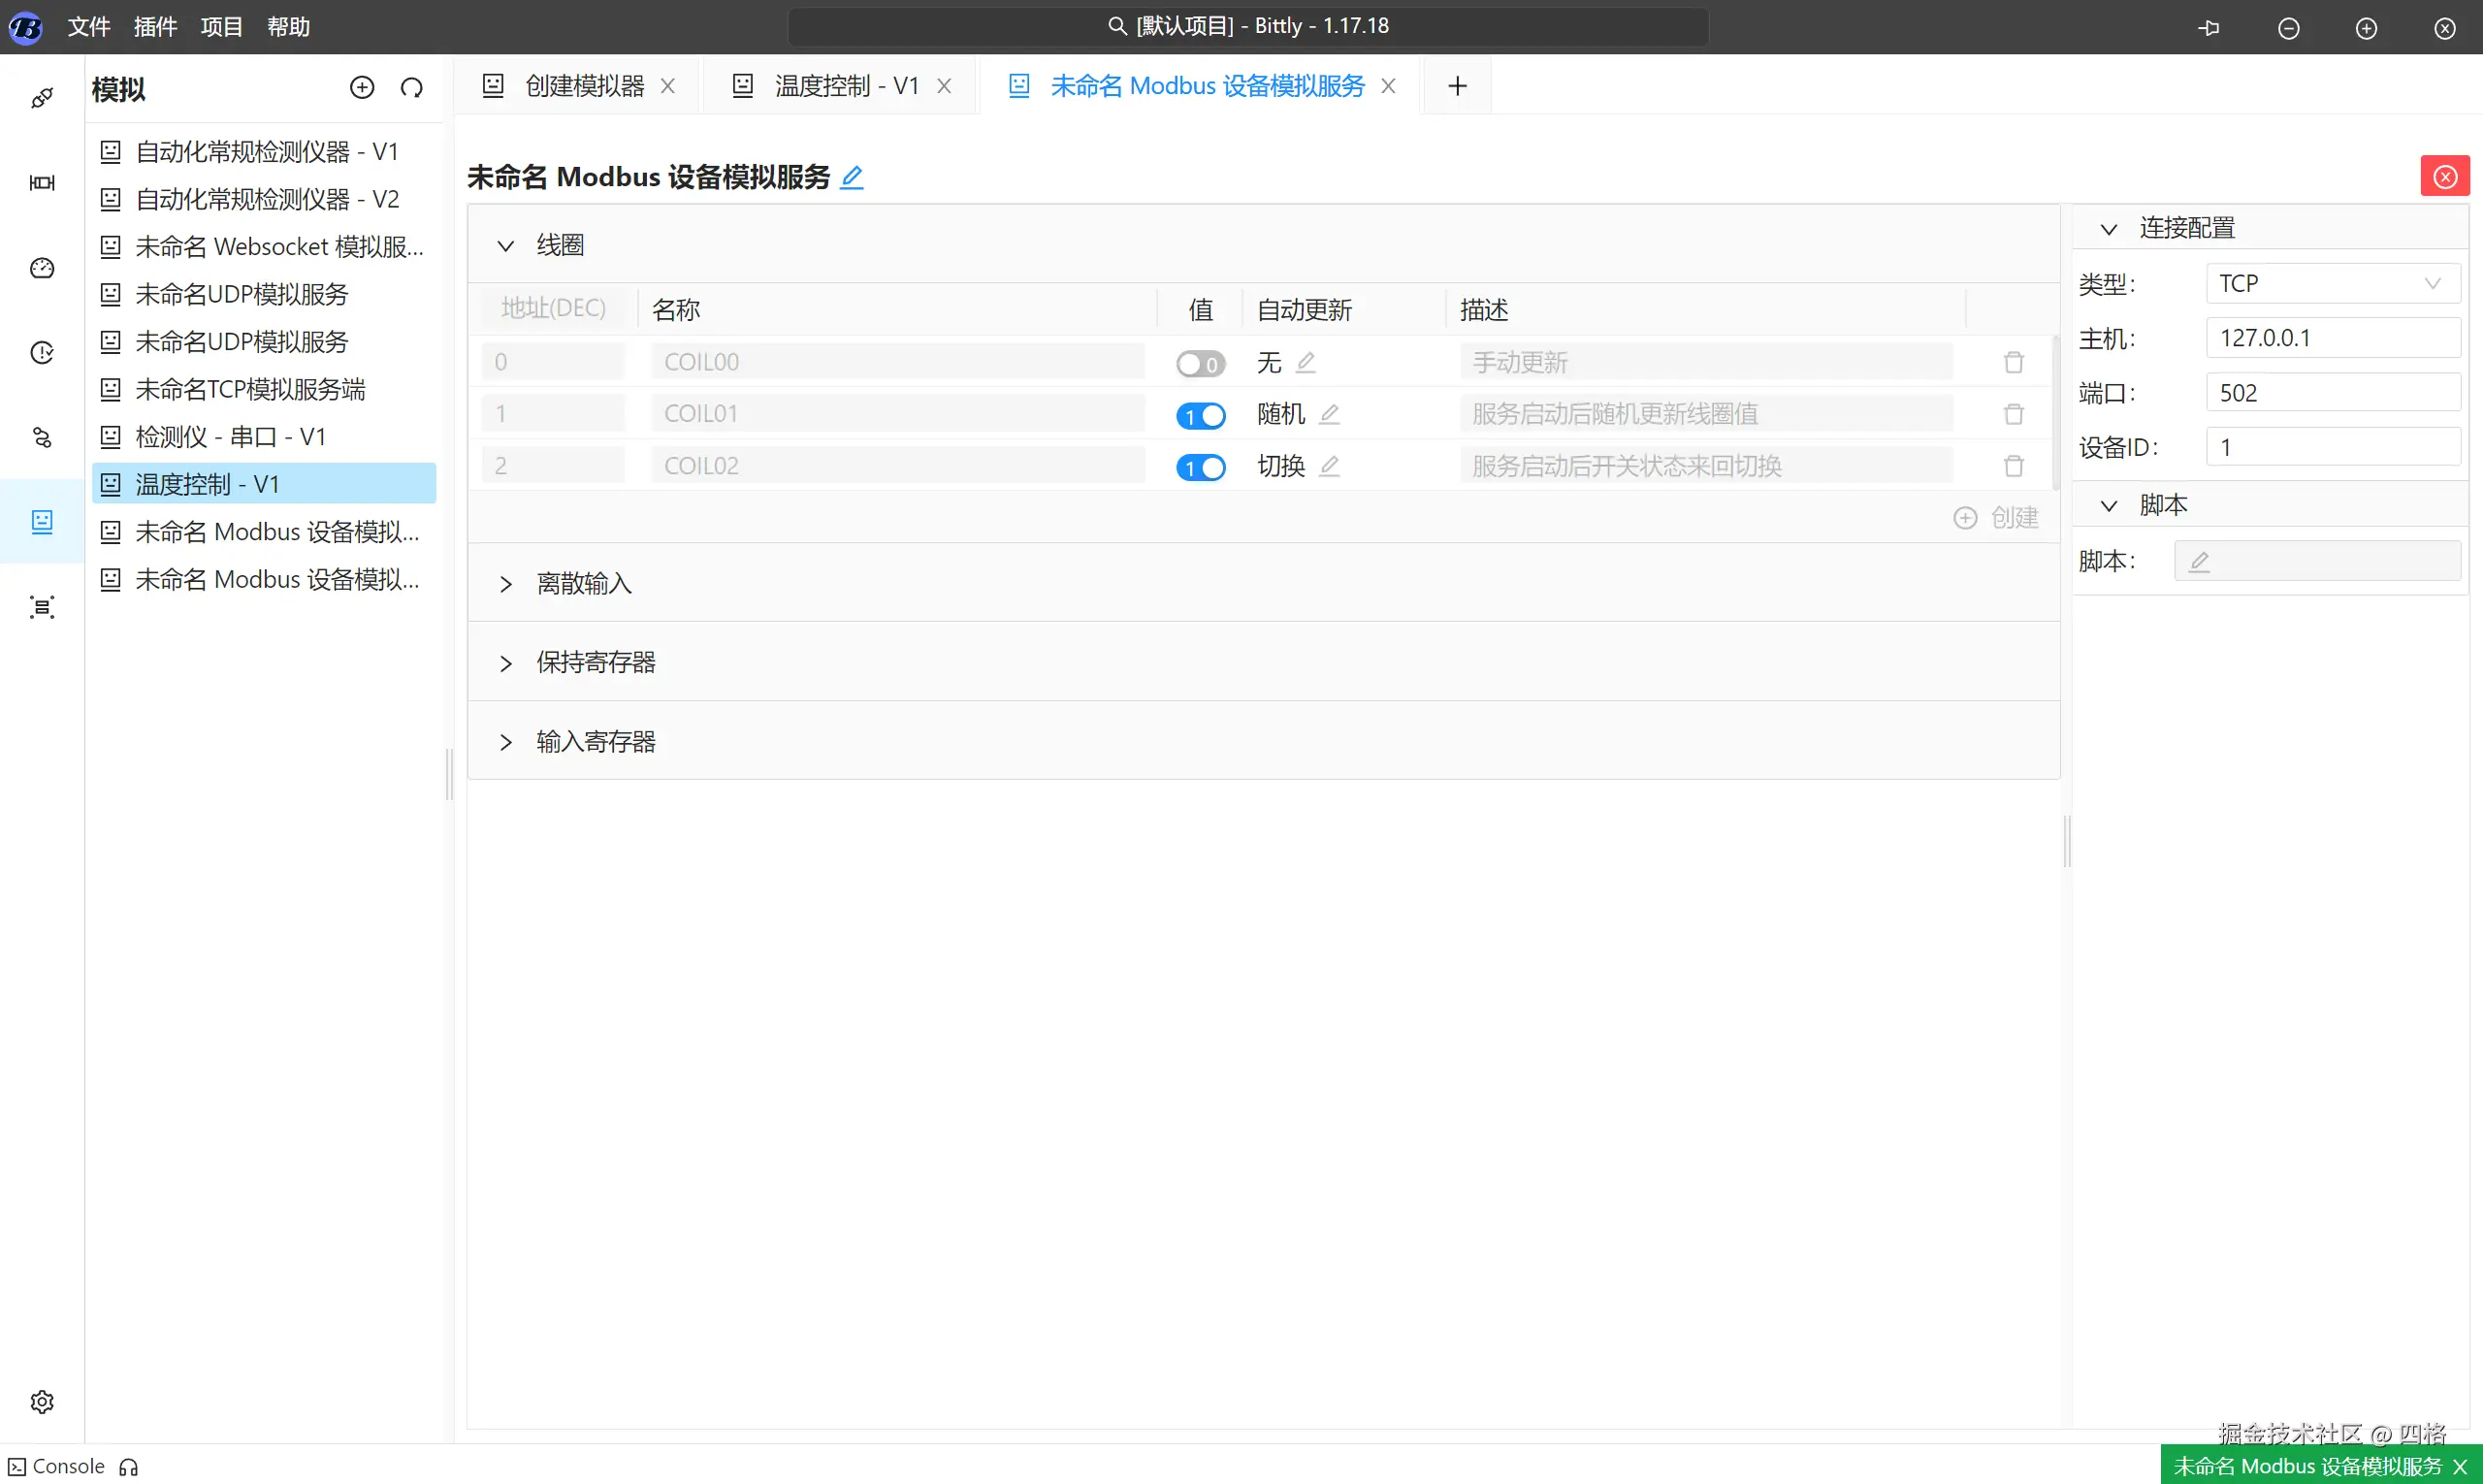
Task: Open the connection plug sidebar icon
Action: tap(42, 98)
